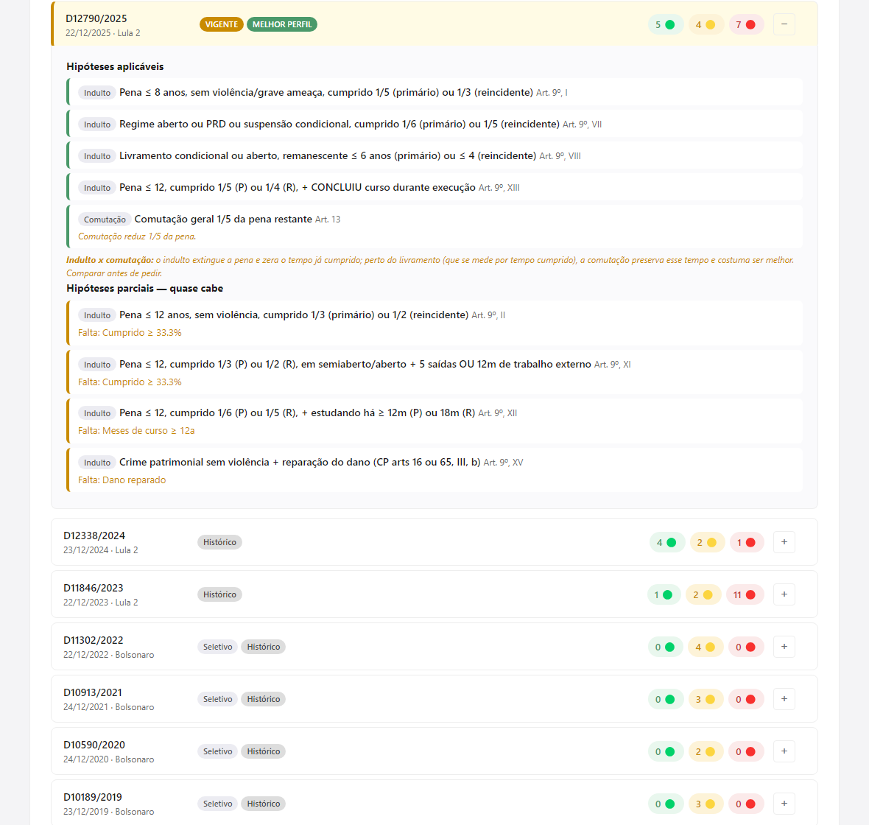Image resolution: width=869 pixels, height=825 pixels.
Task: Select the Comutação geral 1/5 hypothesis row
Action: pos(434,227)
